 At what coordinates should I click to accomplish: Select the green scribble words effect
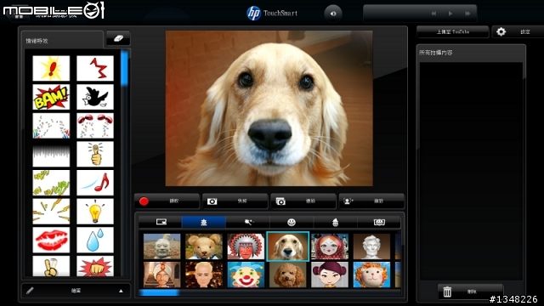tap(51, 183)
